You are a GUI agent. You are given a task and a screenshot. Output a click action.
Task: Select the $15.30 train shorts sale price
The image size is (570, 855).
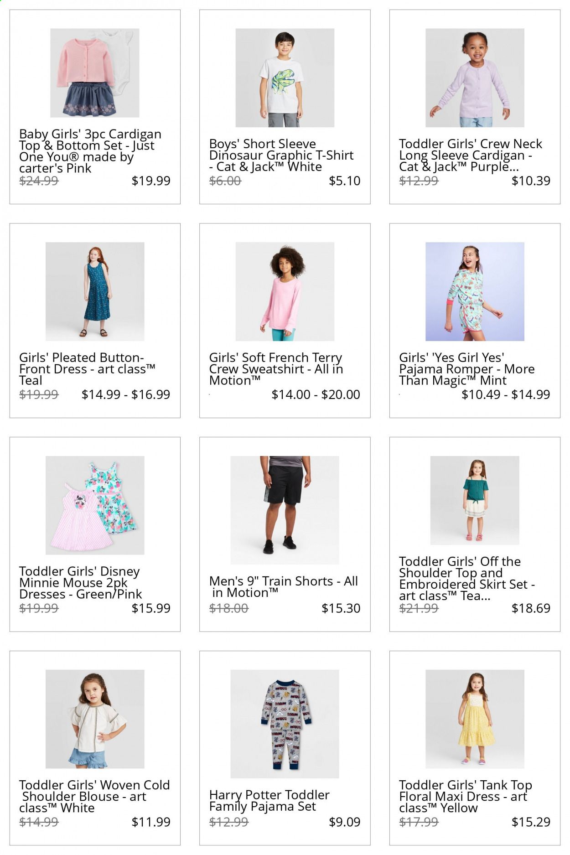coord(341,608)
